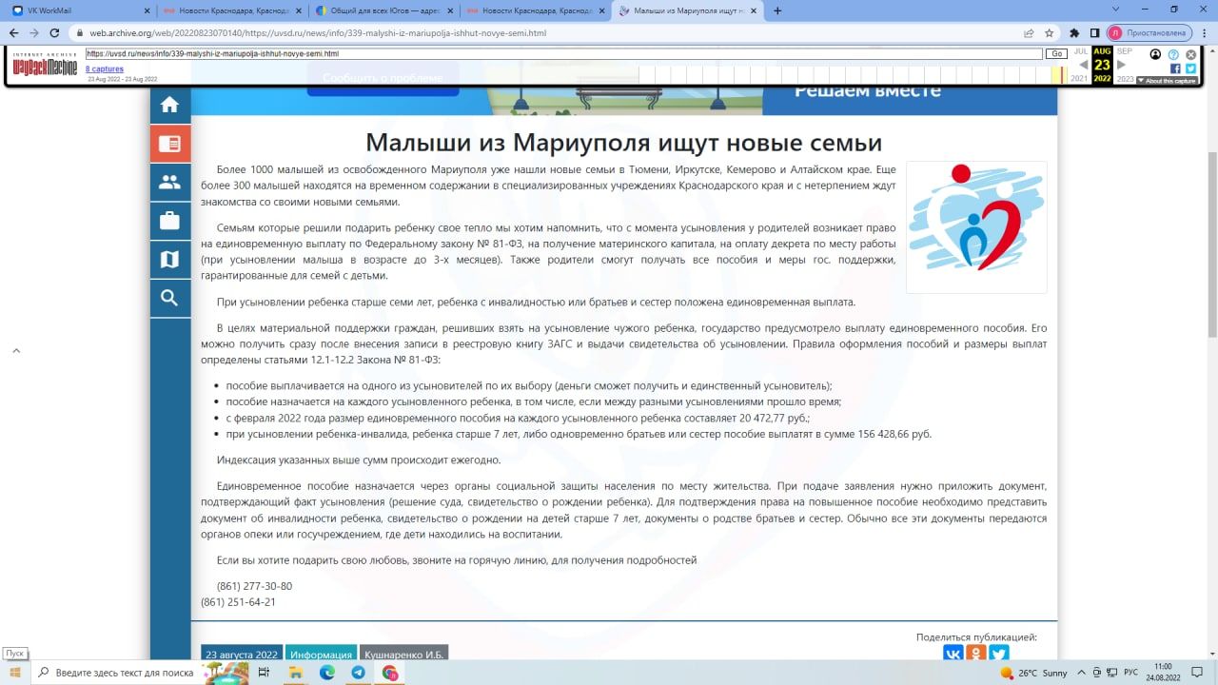
Task: Open the Telegram app from the taskbar
Action: tap(358, 673)
